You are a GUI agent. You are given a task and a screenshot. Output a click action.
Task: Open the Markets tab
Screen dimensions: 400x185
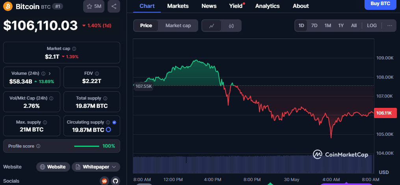178,6
